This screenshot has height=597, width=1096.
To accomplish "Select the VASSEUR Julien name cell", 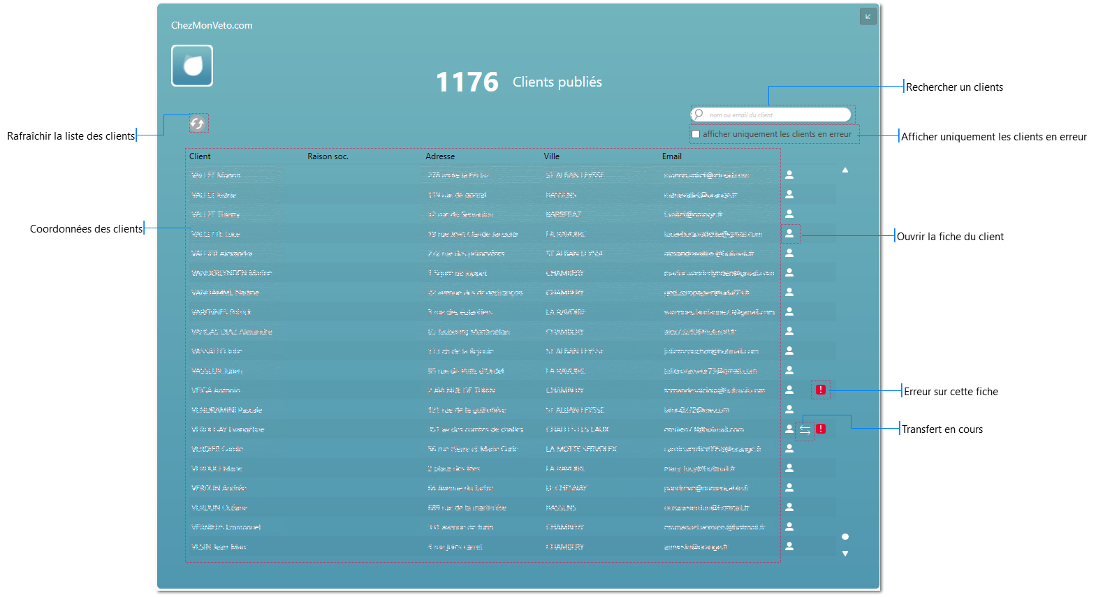I will (x=217, y=371).
